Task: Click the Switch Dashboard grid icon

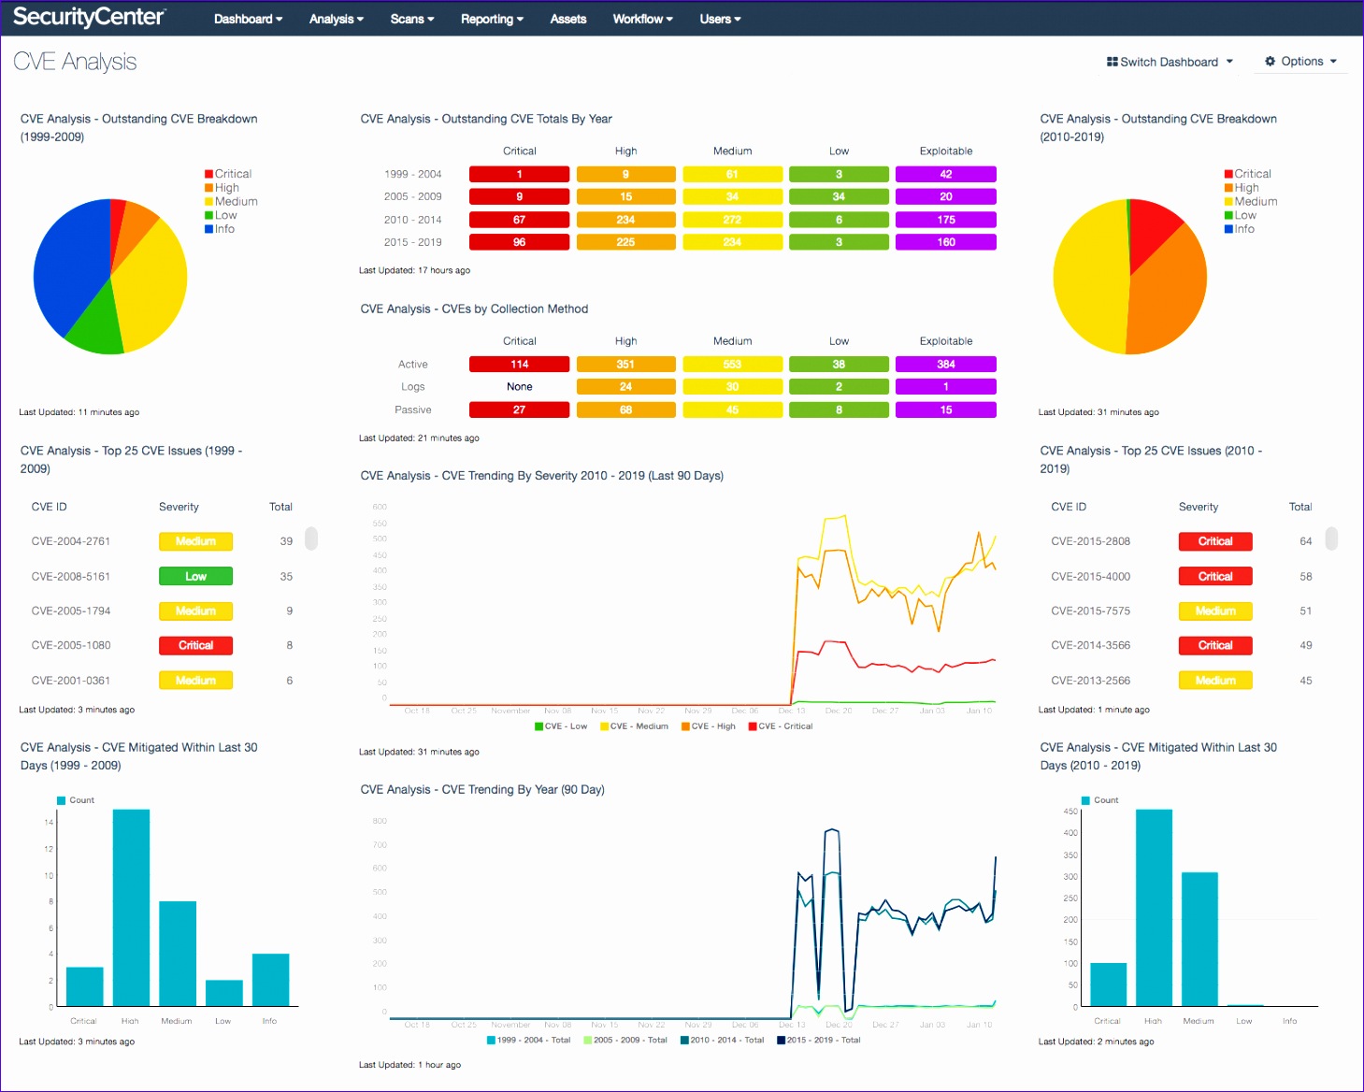Action: point(1111,61)
